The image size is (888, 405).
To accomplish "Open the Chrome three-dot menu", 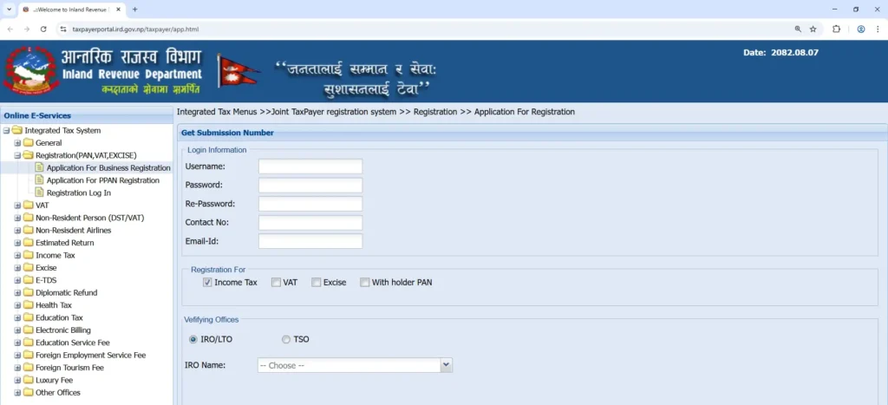I will click(x=878, y=29).
